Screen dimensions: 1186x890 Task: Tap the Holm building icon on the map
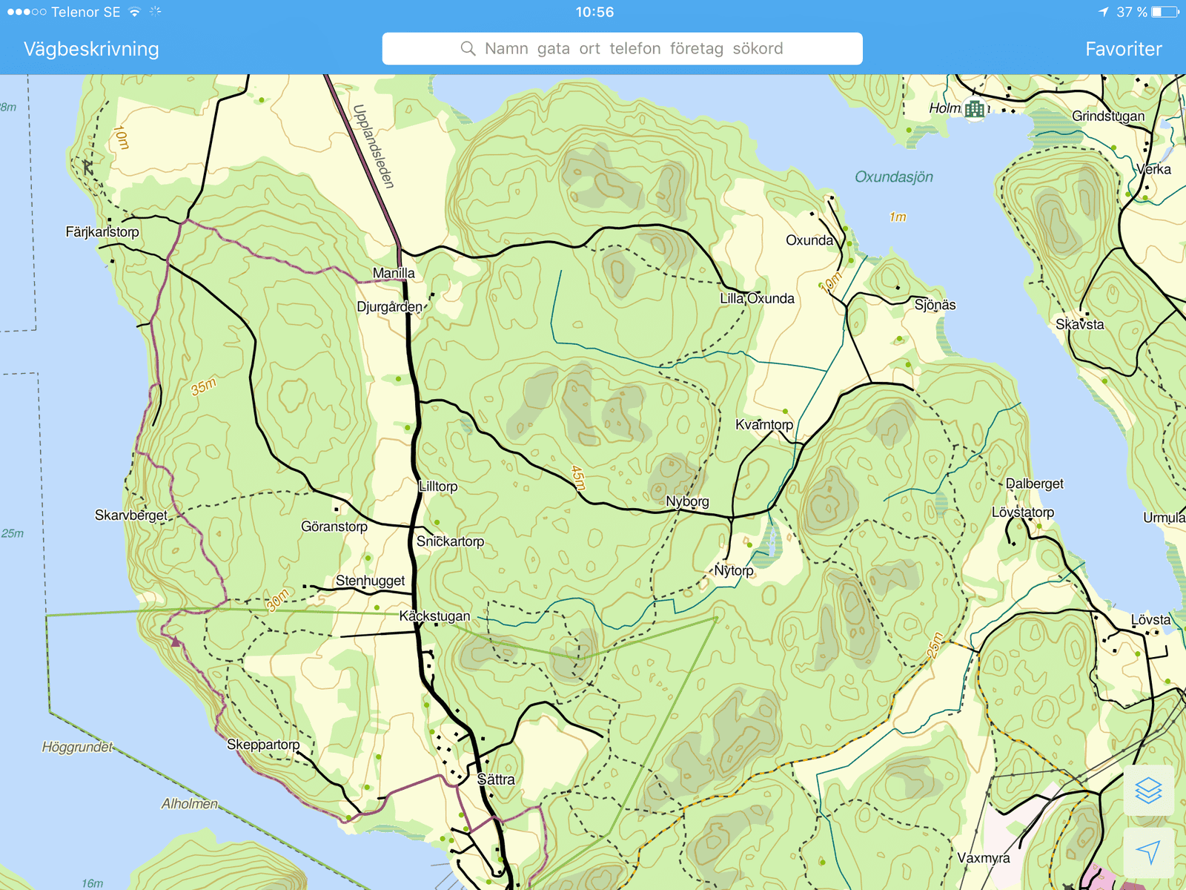(975, 109)
